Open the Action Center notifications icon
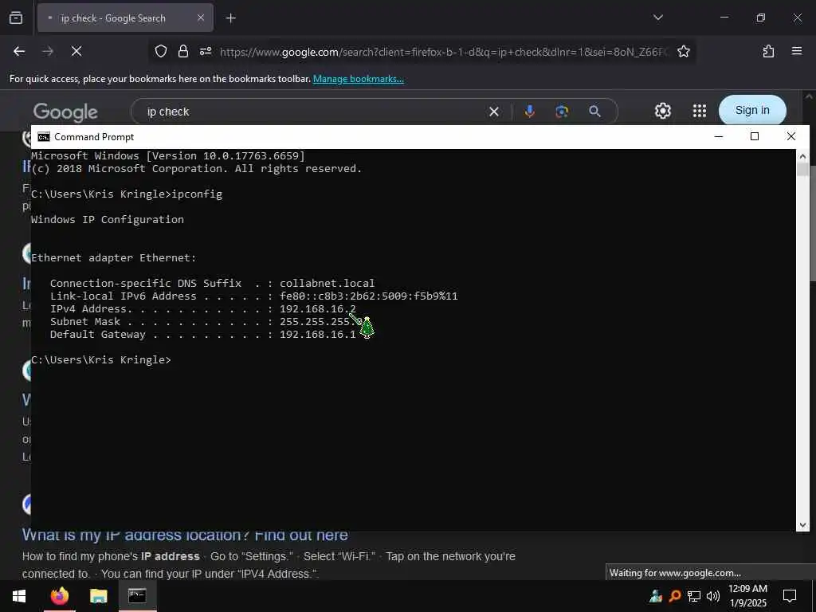The height and width of the screenshot is (612, 816). tap(790, 596)
